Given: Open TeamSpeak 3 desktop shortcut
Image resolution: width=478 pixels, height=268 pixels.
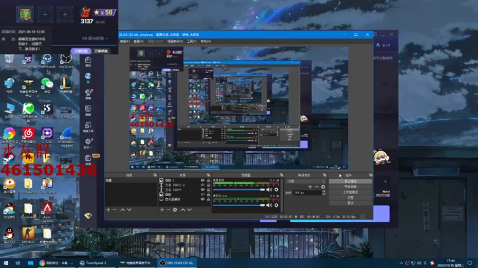Looking at the screenshot, I should (47, 62).
